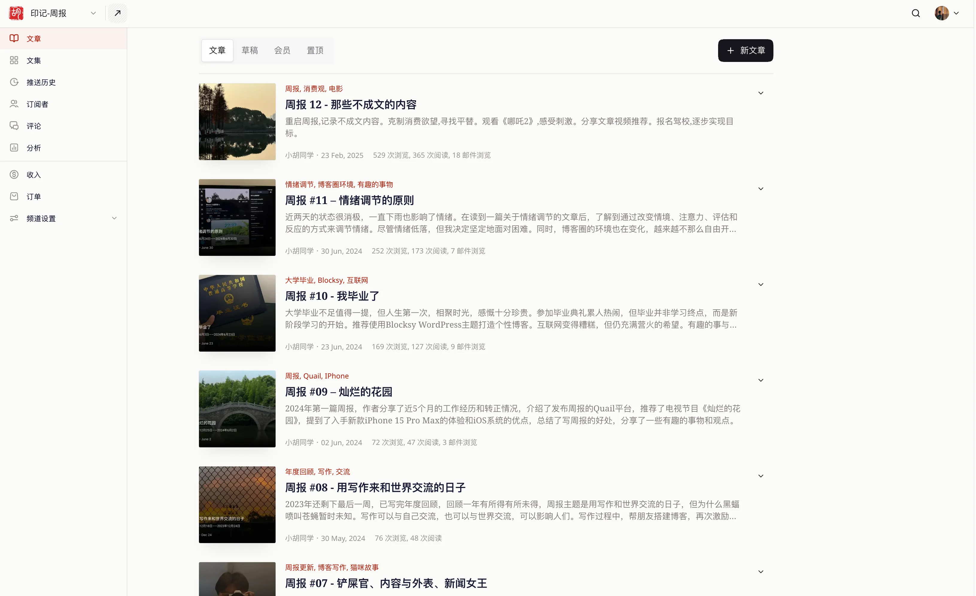Viewport: 976px width, 596px height.
Task: Click the date 小胡同学 · 23 Feb, 2025
Action: pyautogui.click(x=324, y=155)
